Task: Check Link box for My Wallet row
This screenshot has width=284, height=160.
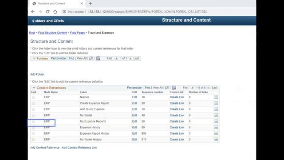Action: [33, 116]
